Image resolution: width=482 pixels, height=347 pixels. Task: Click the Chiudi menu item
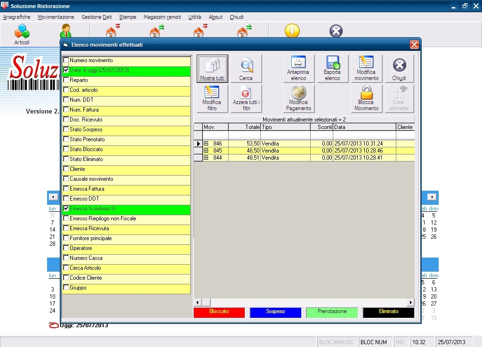[237, 17]
